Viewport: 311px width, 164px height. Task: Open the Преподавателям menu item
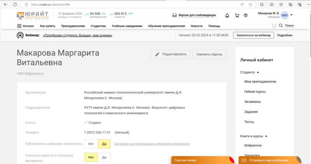point(73,26)
